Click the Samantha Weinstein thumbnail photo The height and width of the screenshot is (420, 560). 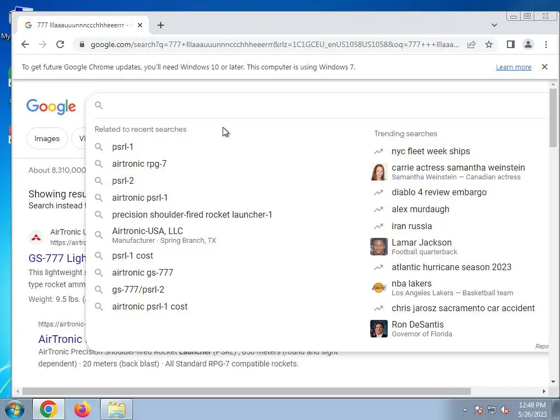[x=379, y=172]
